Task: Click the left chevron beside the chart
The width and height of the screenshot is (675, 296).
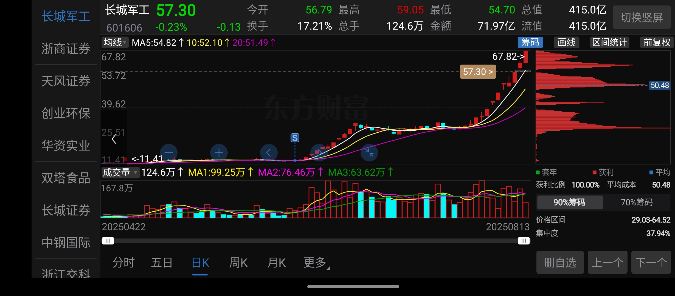Action: (114, 139)
